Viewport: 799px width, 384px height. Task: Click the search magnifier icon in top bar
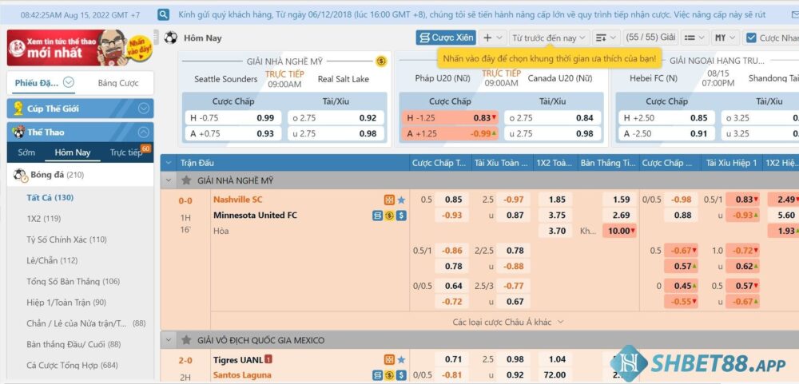click(163, 14)
